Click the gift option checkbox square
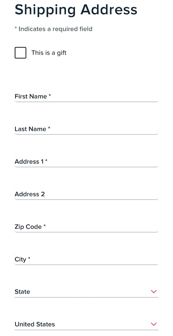173x336 pixels. (20, 52)
